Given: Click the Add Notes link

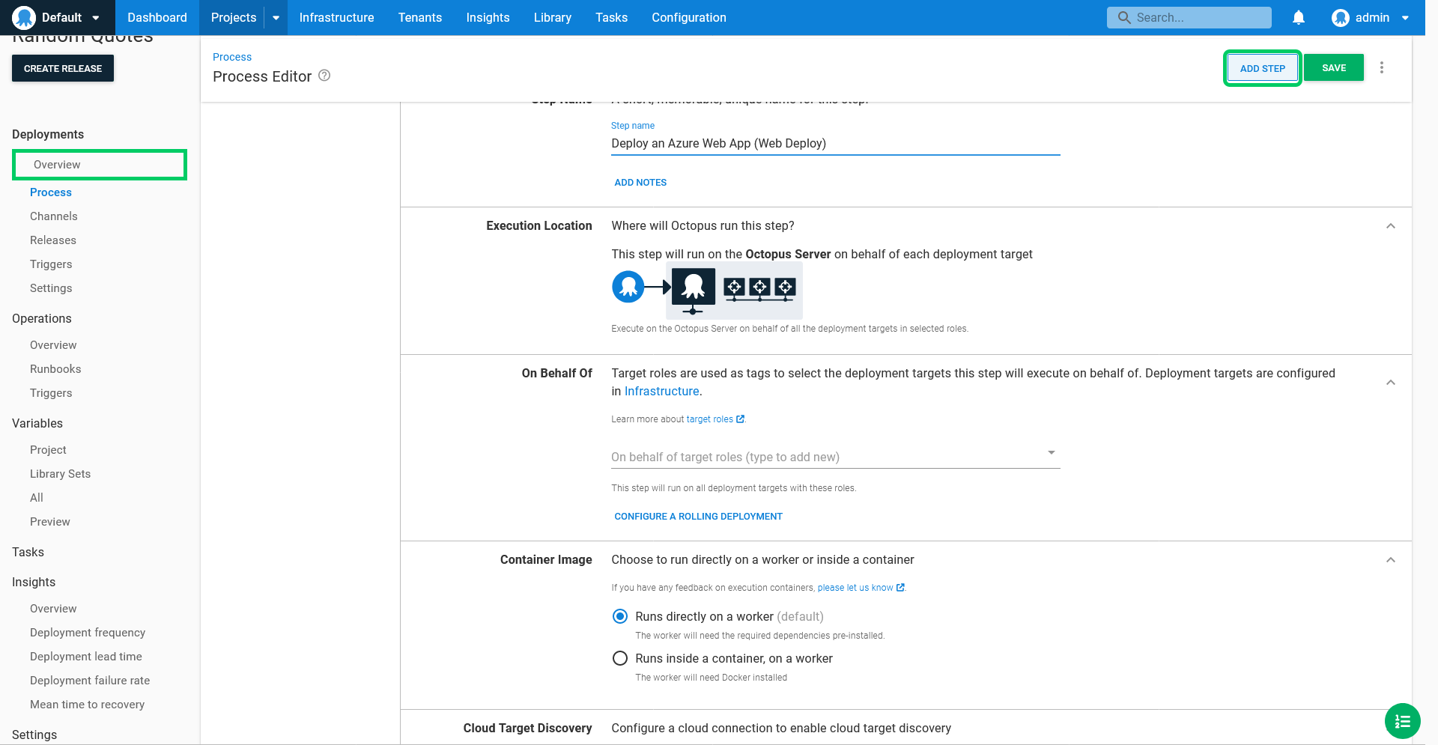Looking at the screenshot, I should (x=640, y=183).
